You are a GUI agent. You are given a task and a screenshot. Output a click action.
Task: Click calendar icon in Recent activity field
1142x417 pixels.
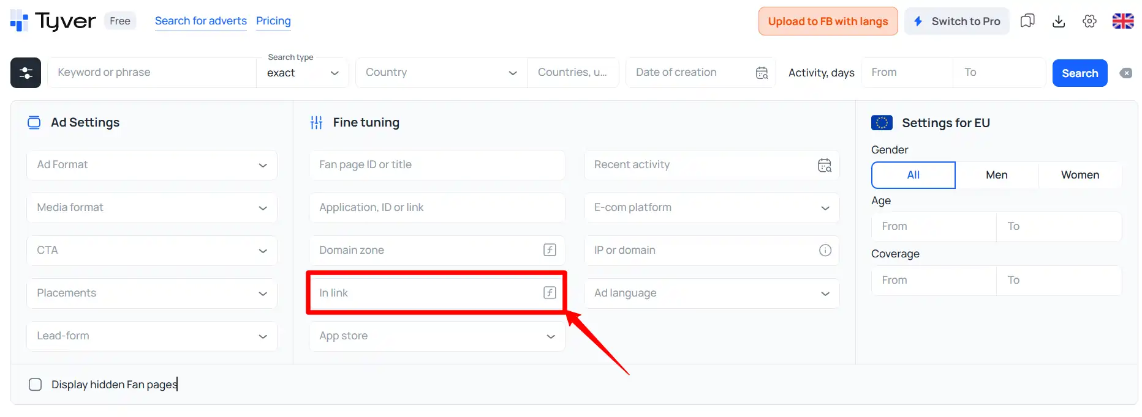pos(825,165)
